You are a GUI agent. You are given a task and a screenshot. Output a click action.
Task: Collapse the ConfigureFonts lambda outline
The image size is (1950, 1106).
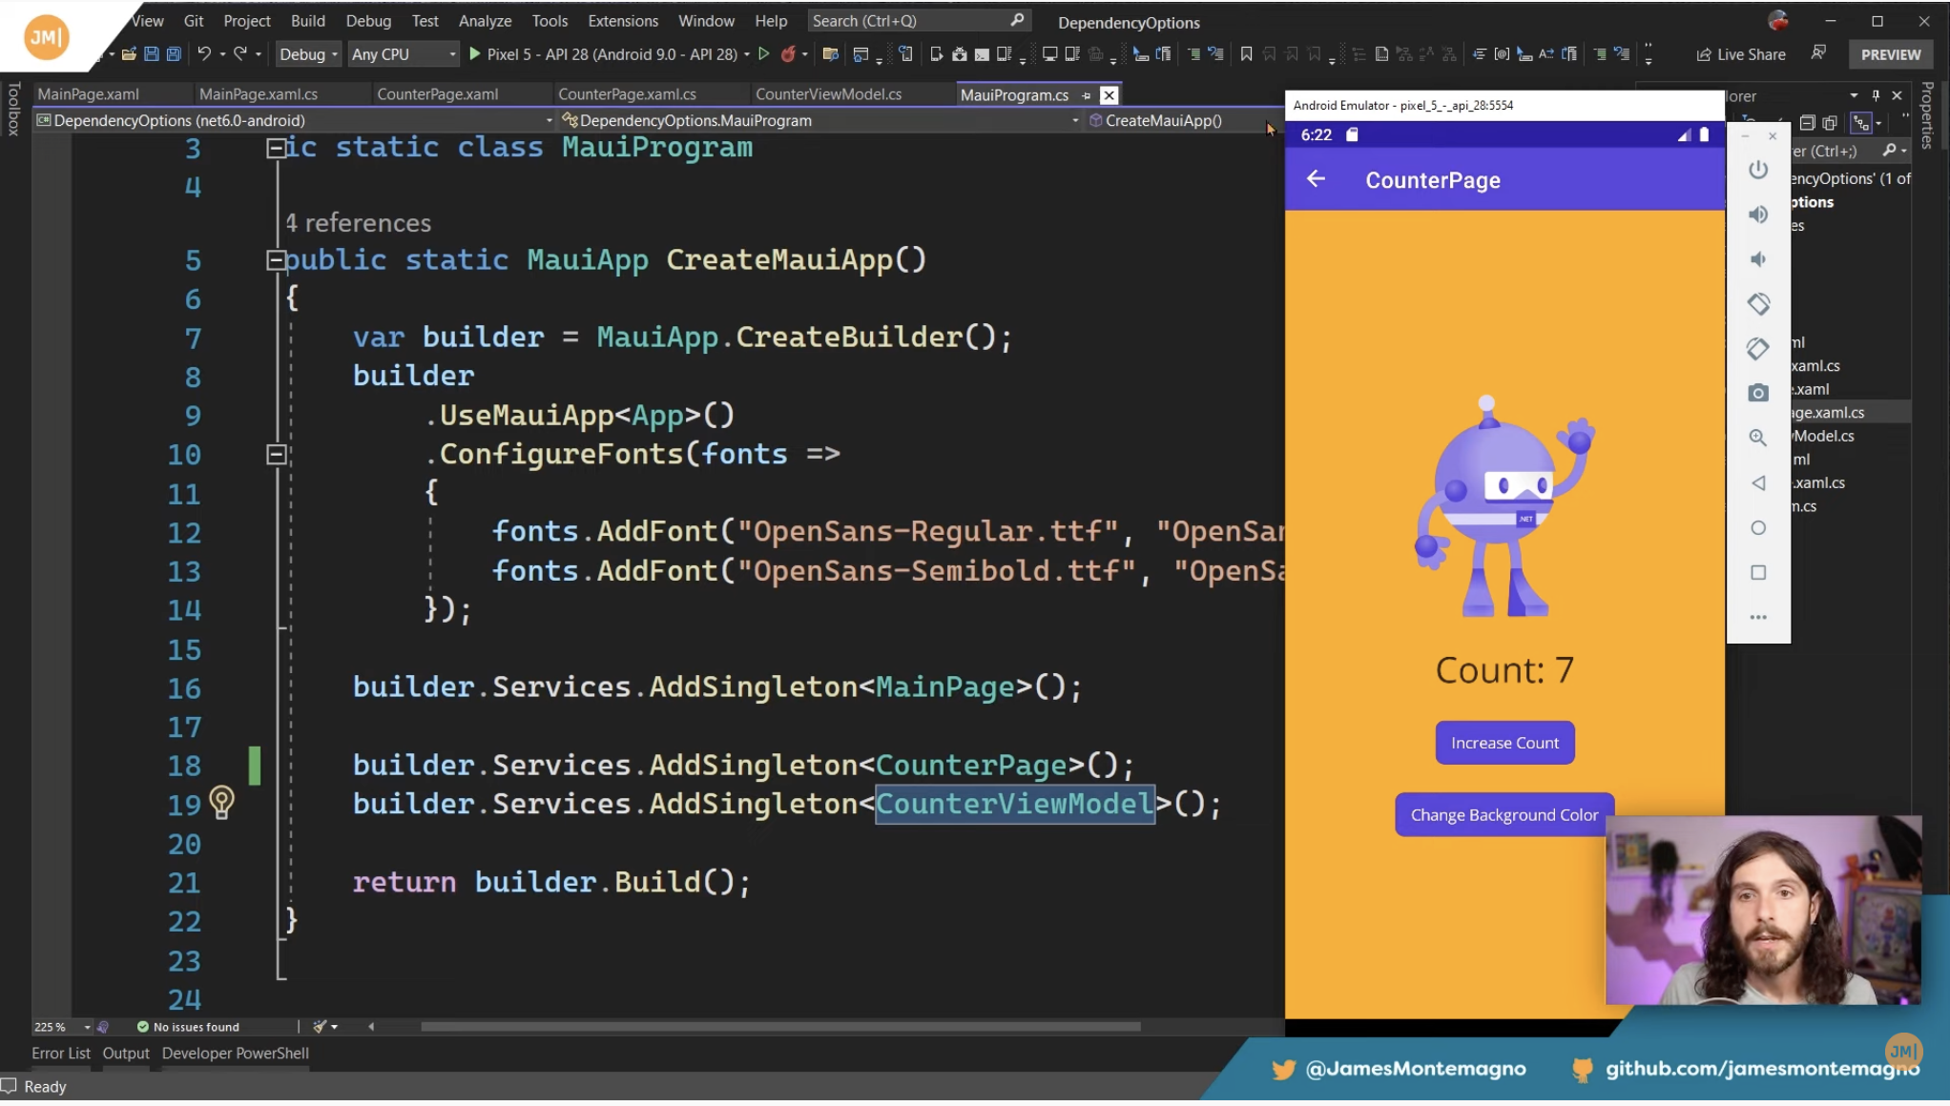tap(276, 455)
